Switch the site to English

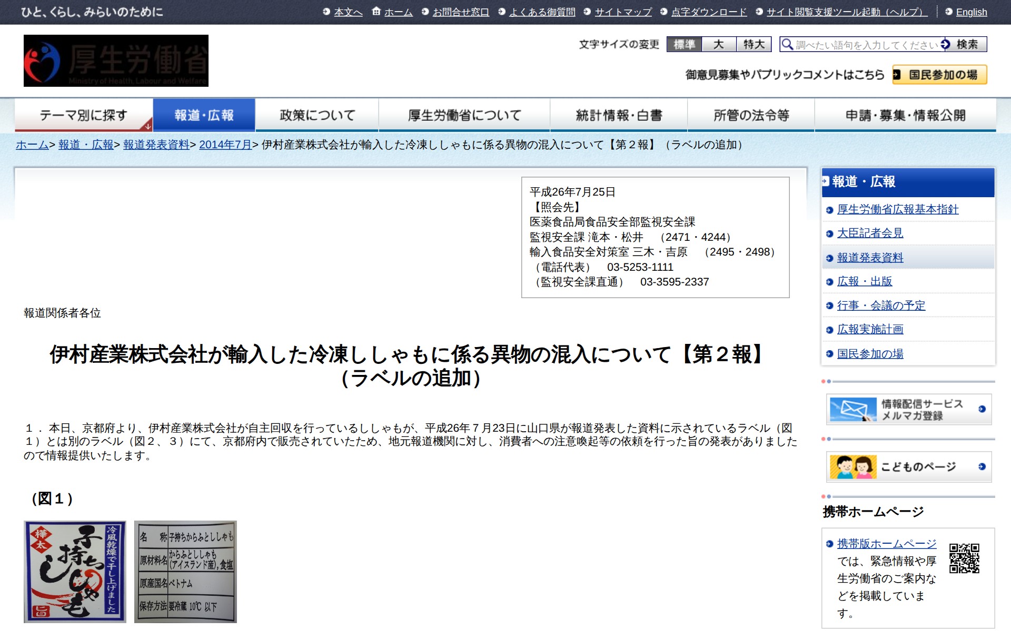pos(971,12)
